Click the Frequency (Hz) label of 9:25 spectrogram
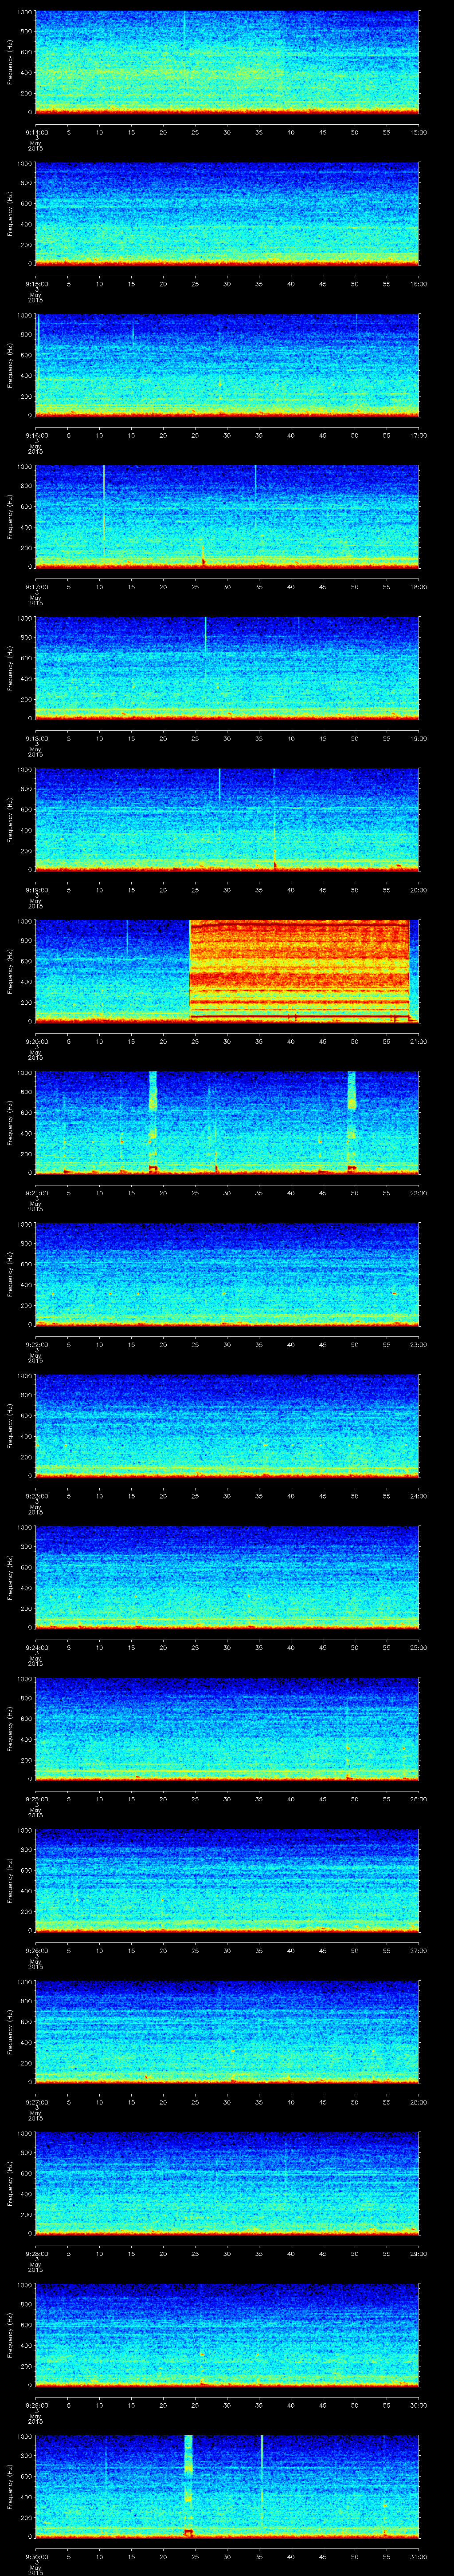This screenshot has height=2576, width=454. (10, 1727)
